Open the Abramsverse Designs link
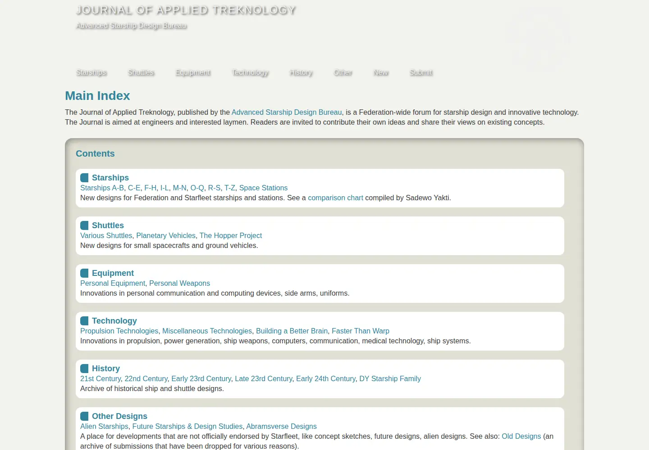Image resolution: width=649 pixels, height=450 pixels. 281,426
